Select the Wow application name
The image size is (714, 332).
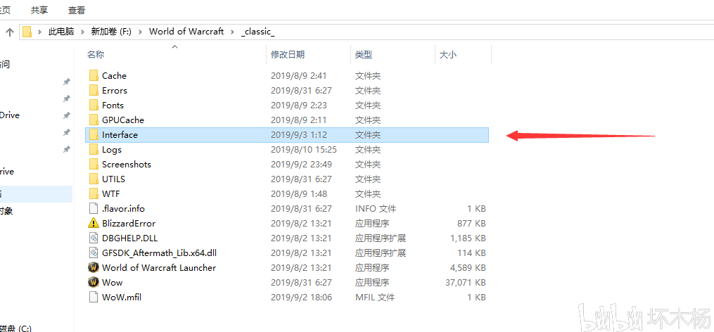[113, 282]
